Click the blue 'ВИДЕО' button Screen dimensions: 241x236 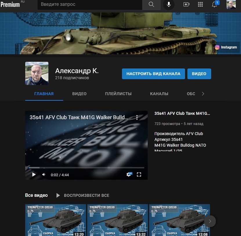[x=199, y=74]
